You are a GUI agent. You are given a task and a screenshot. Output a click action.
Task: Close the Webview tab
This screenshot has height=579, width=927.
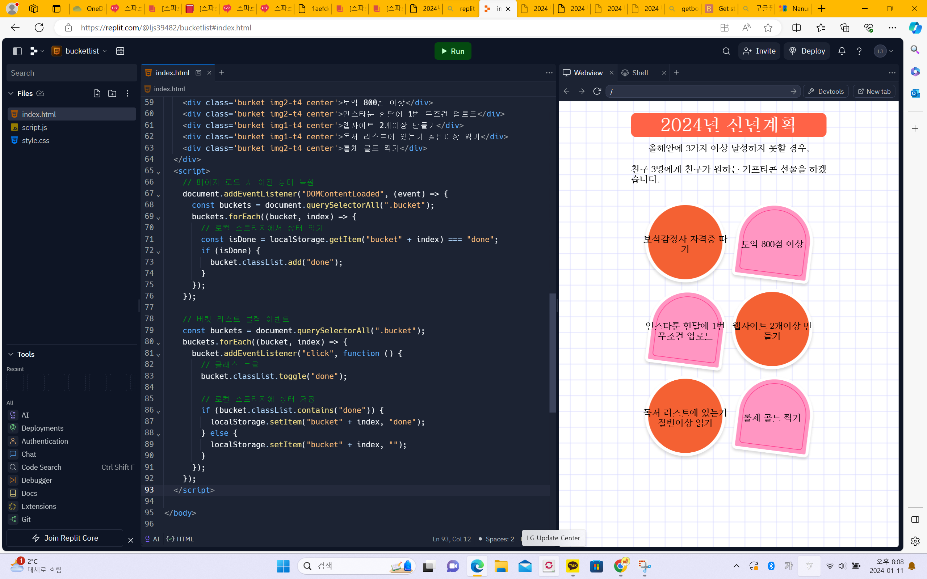point(612,73)
